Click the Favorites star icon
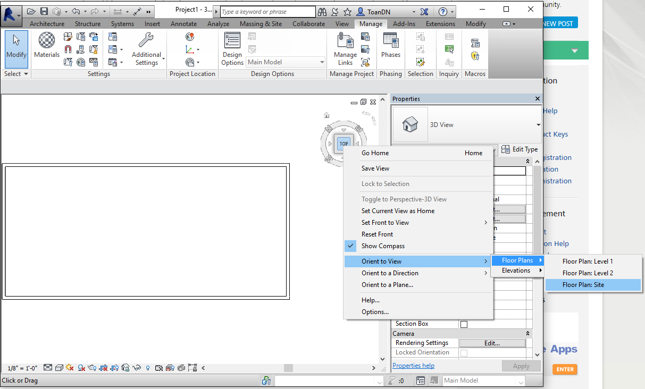Image resolution: width=645 pixels, height=389 pixels. [x=347, y=11]
